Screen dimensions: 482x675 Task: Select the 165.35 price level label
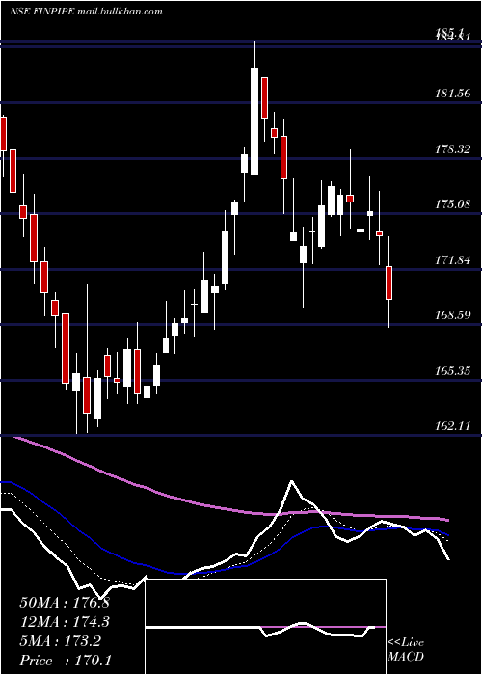[453, 370]
